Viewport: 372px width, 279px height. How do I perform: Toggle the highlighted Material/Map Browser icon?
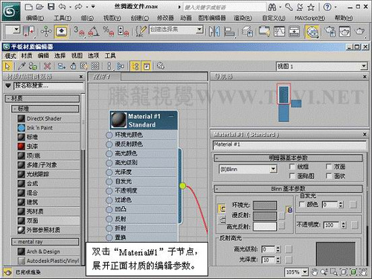pos(135,66)
